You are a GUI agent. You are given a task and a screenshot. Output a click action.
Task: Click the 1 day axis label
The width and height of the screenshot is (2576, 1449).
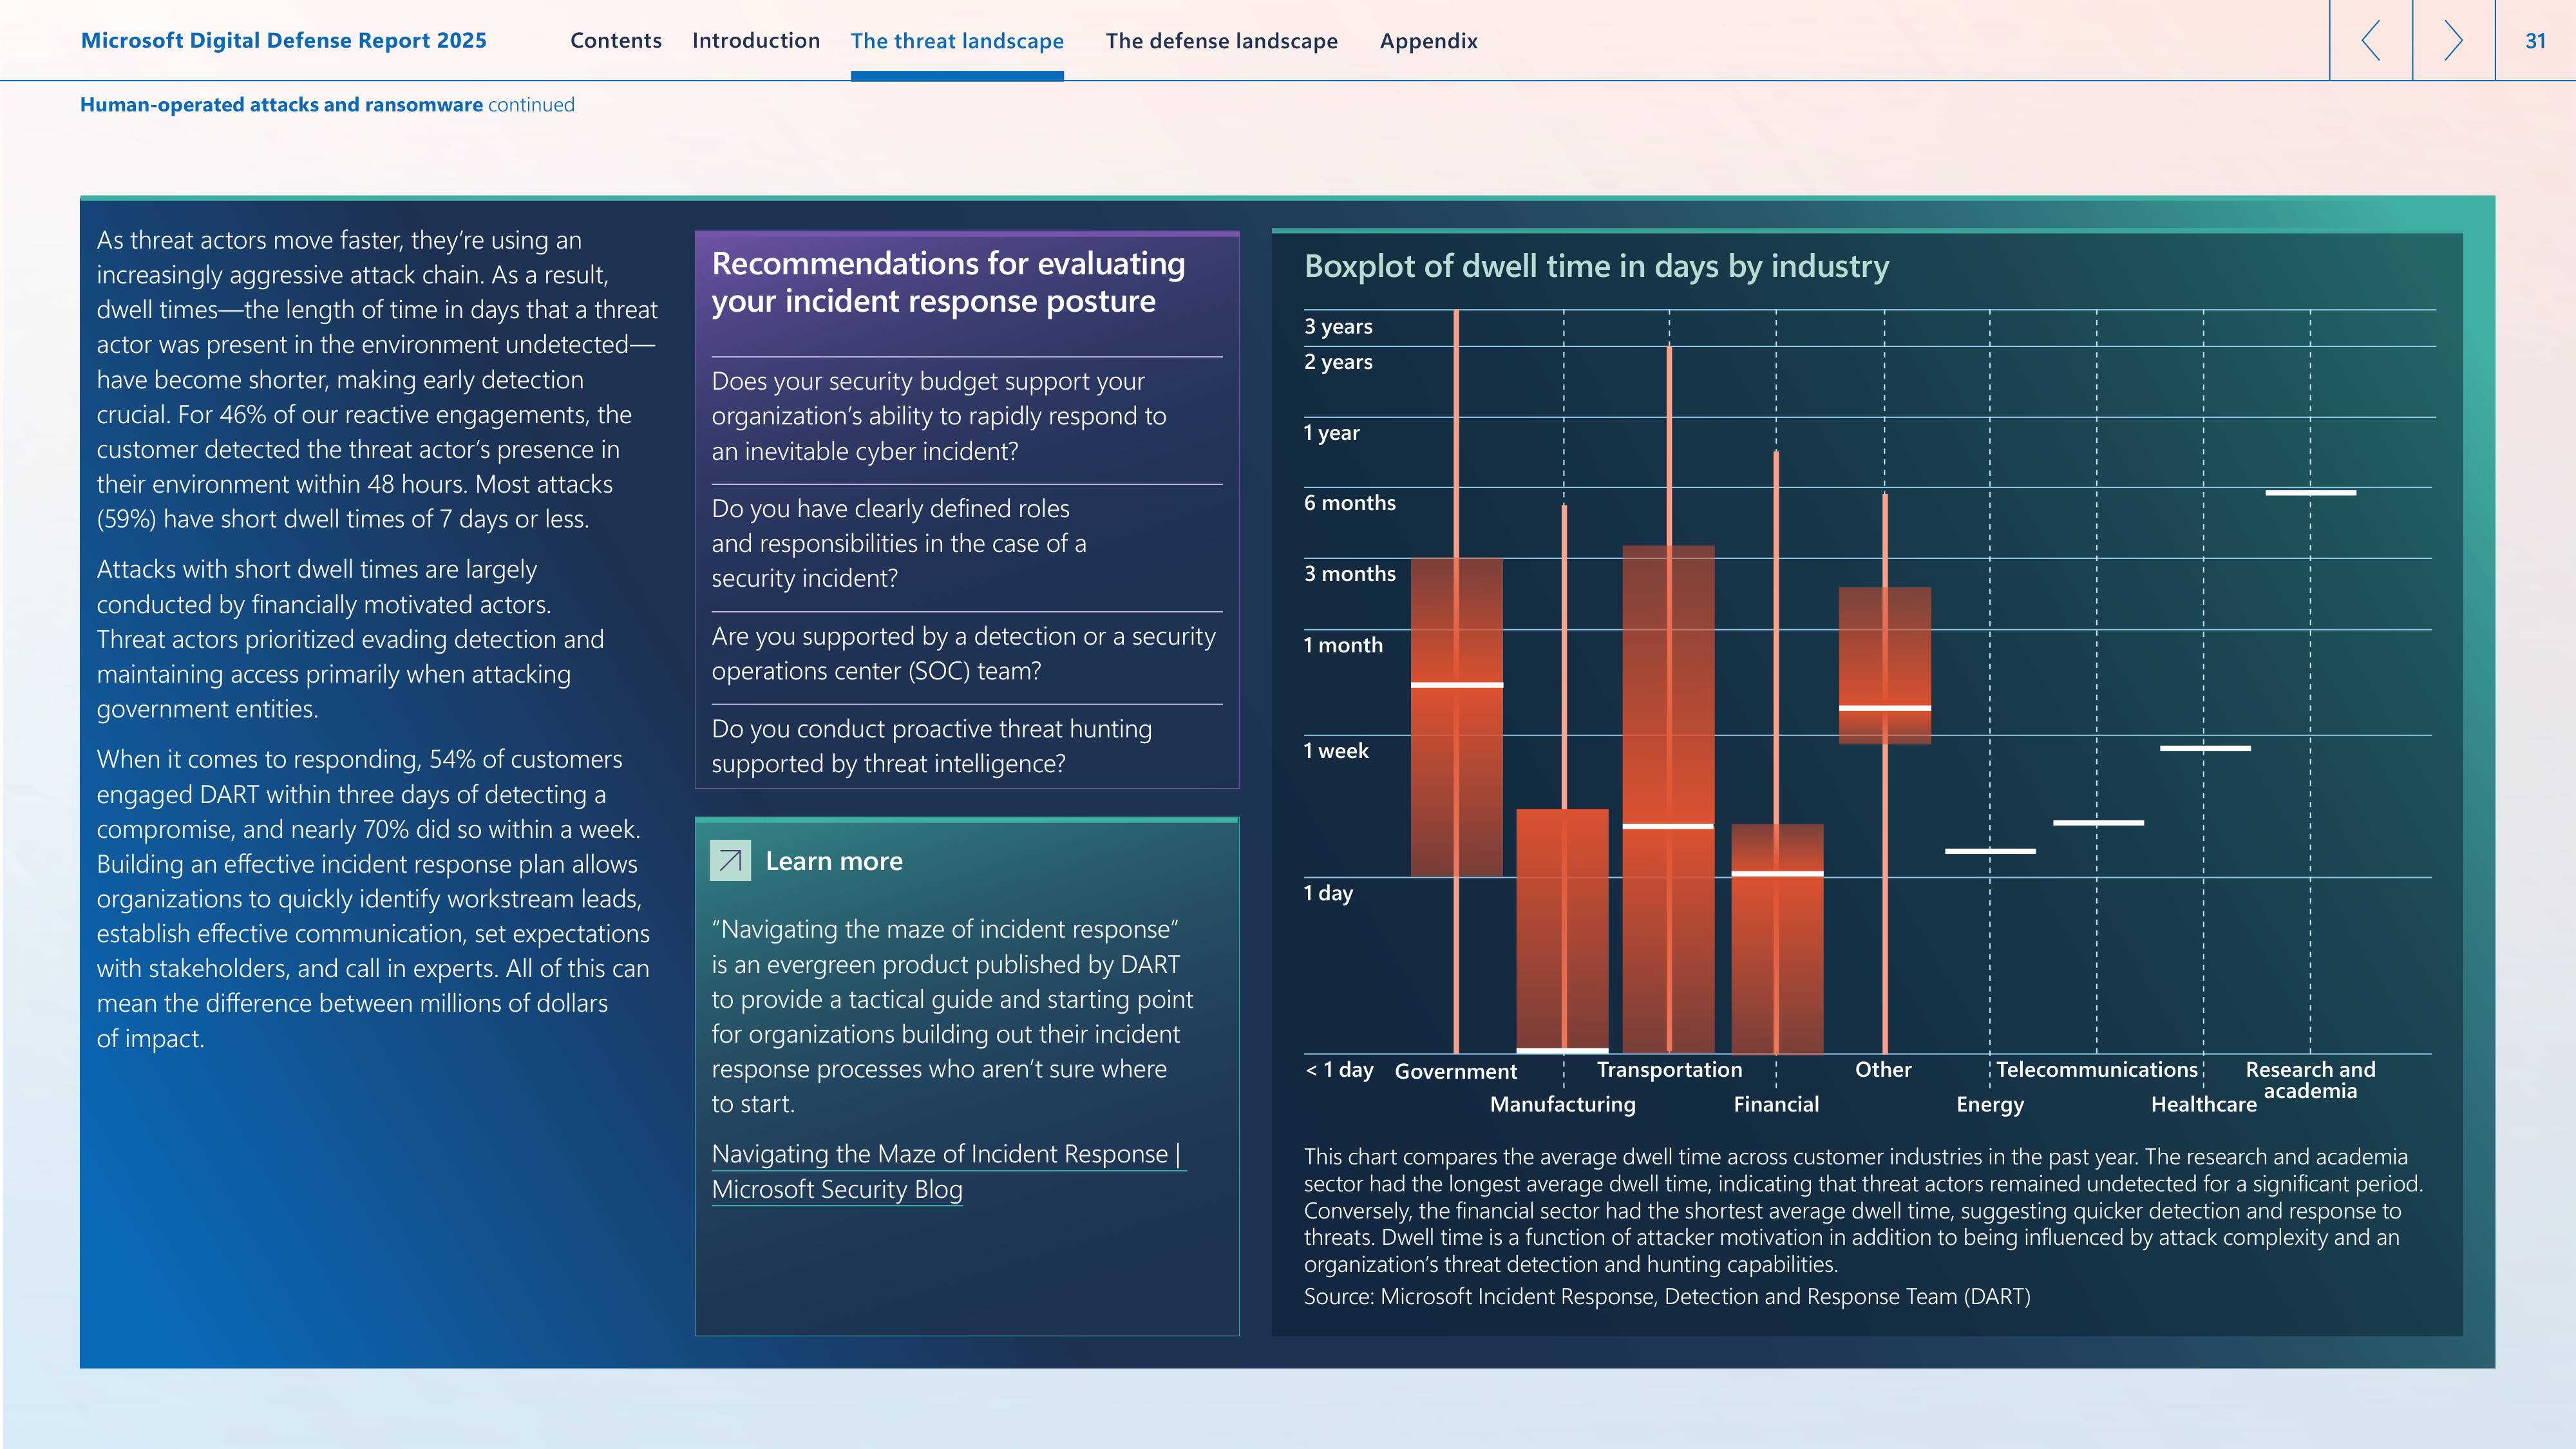click(1328, 893)
